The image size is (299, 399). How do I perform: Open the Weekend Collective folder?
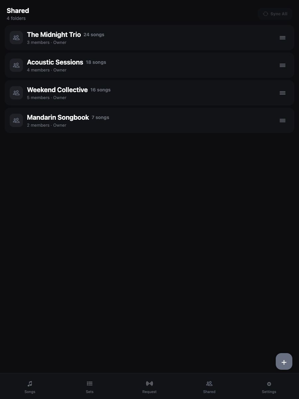[x=149, y=93]
